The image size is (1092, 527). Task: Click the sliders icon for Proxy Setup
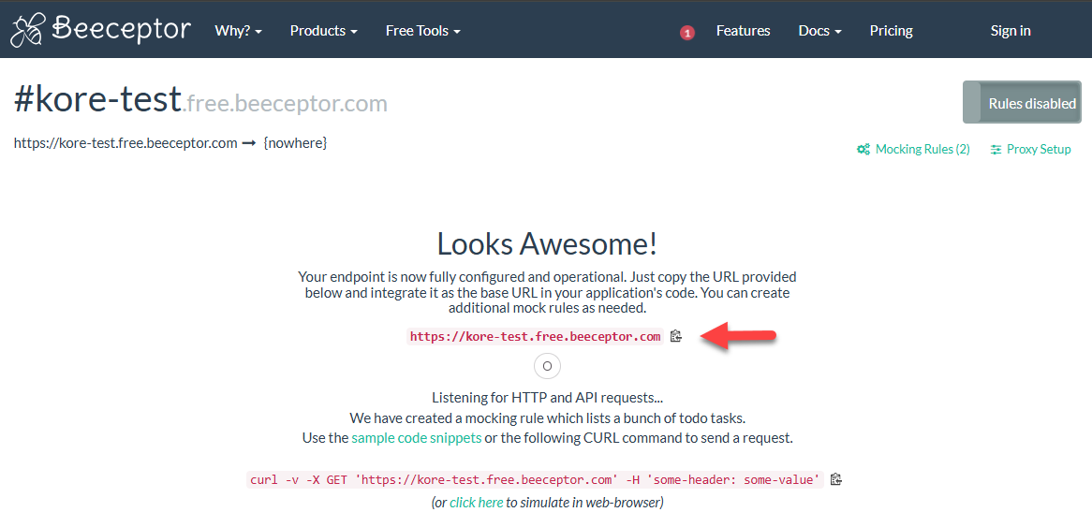(996, 150)
